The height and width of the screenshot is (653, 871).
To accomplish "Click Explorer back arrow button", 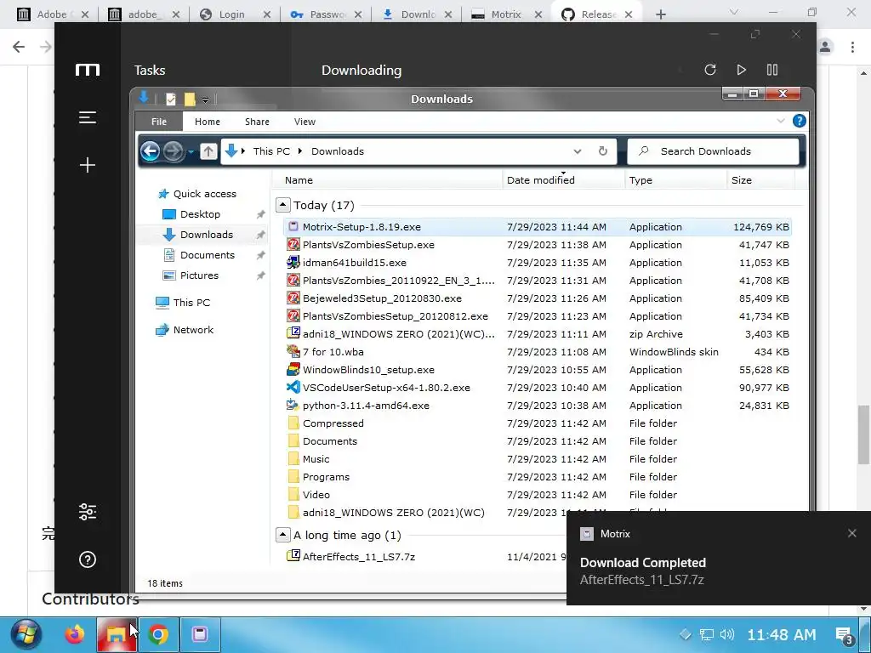I will tap(150, 151).
